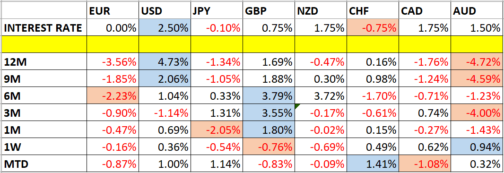Image resolution: width=504 pixels, height=173 pixels.
Task: Click the yellow cell under USD
Action: [x=165, y=45]
